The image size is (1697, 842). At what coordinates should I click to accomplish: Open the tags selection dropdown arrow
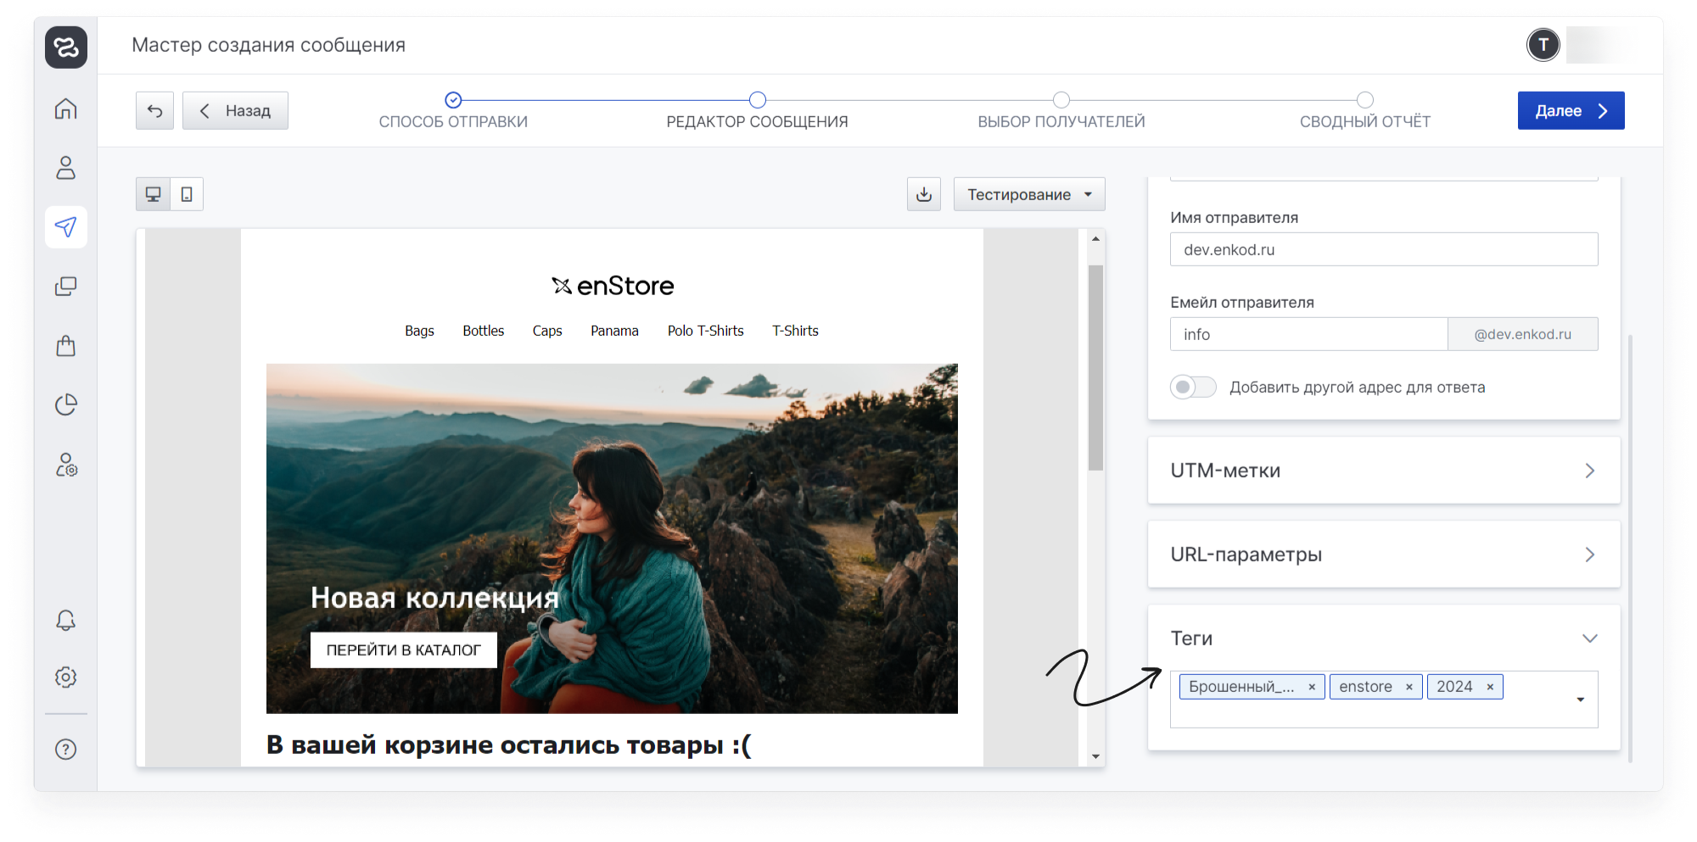(x=1580, y=700)
